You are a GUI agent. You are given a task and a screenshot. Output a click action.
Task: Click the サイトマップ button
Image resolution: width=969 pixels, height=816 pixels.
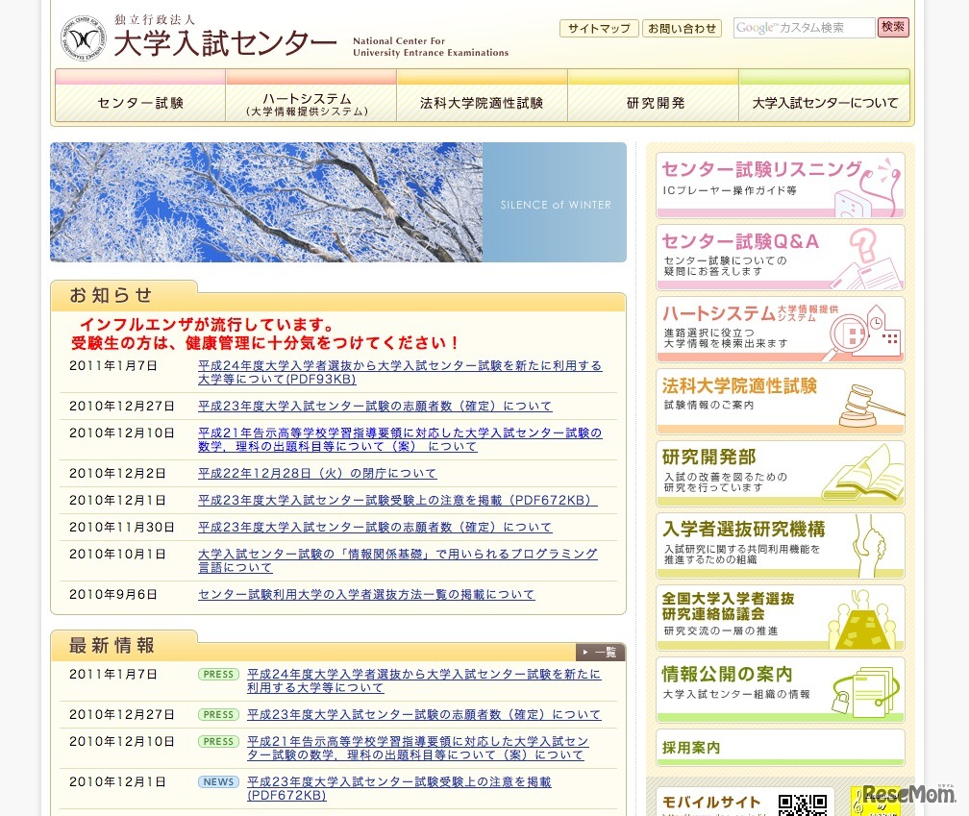[599, 29]
